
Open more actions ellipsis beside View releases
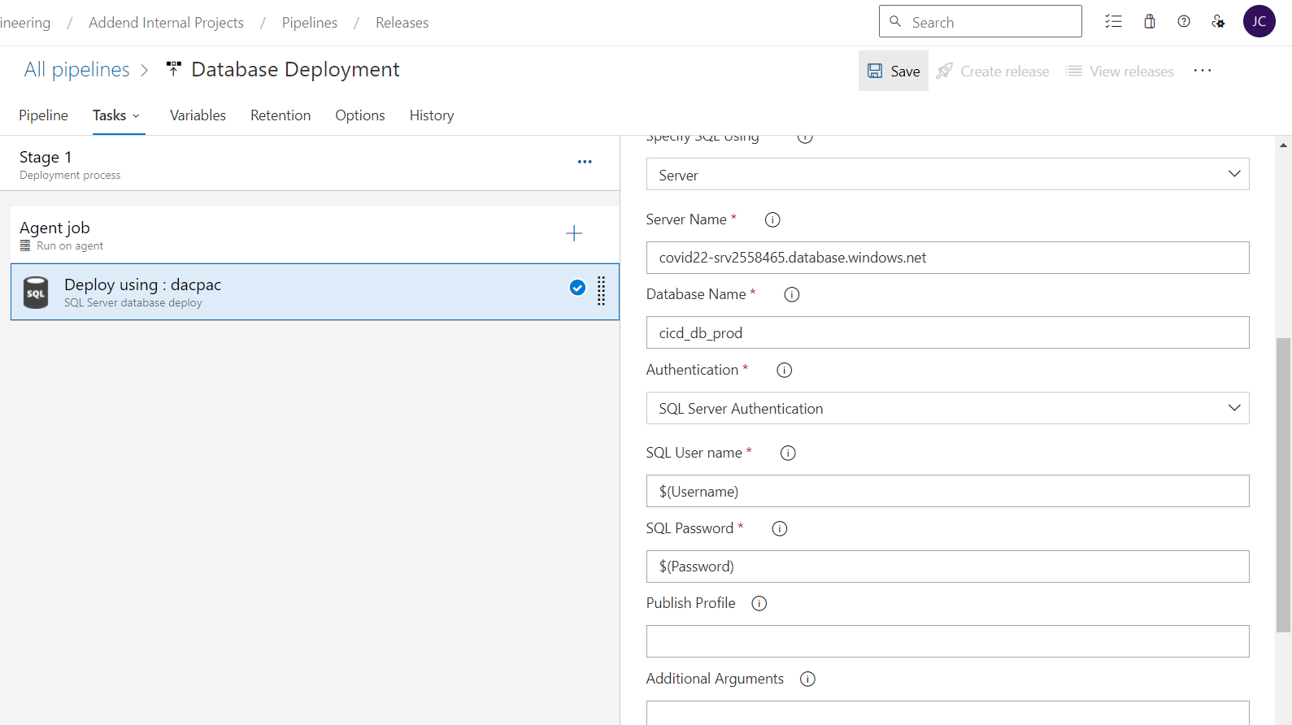point(1203,72)
